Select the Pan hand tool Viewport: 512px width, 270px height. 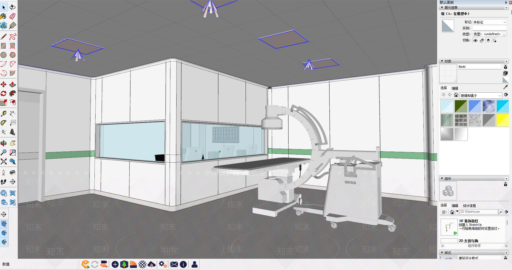[x=12, y=143]
